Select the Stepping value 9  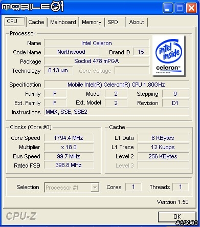[175, 94]
